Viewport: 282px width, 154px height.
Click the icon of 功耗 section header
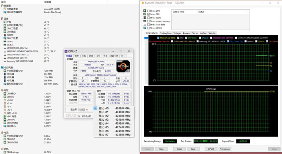coord(2,149)
